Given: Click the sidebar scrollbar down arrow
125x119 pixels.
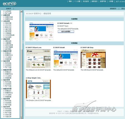Looking at the screenshot, I should (x=21, y=118).
